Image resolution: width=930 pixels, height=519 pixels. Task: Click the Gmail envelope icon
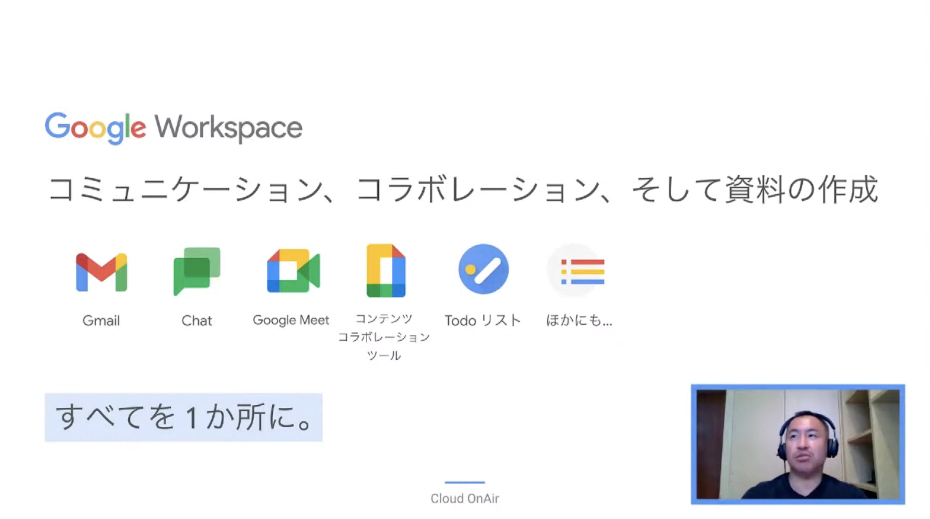tap(101, 272)
